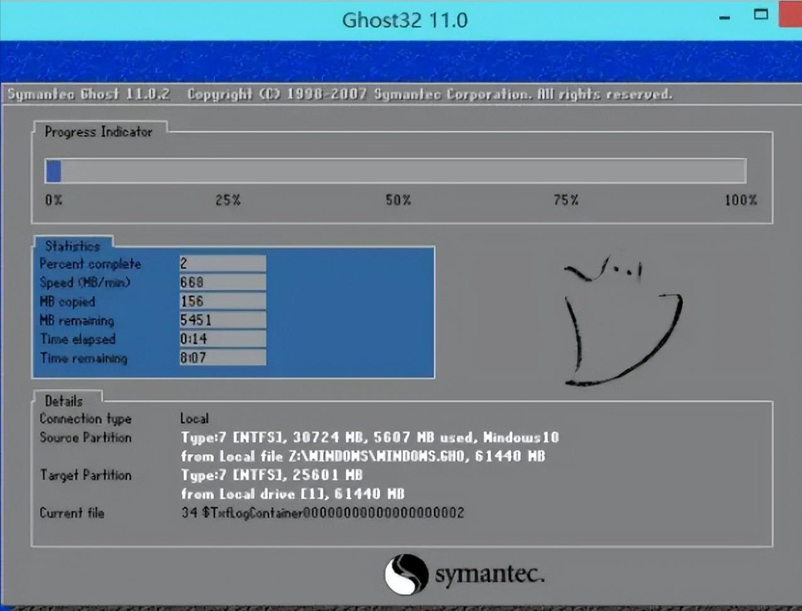Click the 25% progress marker label
802x611 pixels.
click(228, 200)
